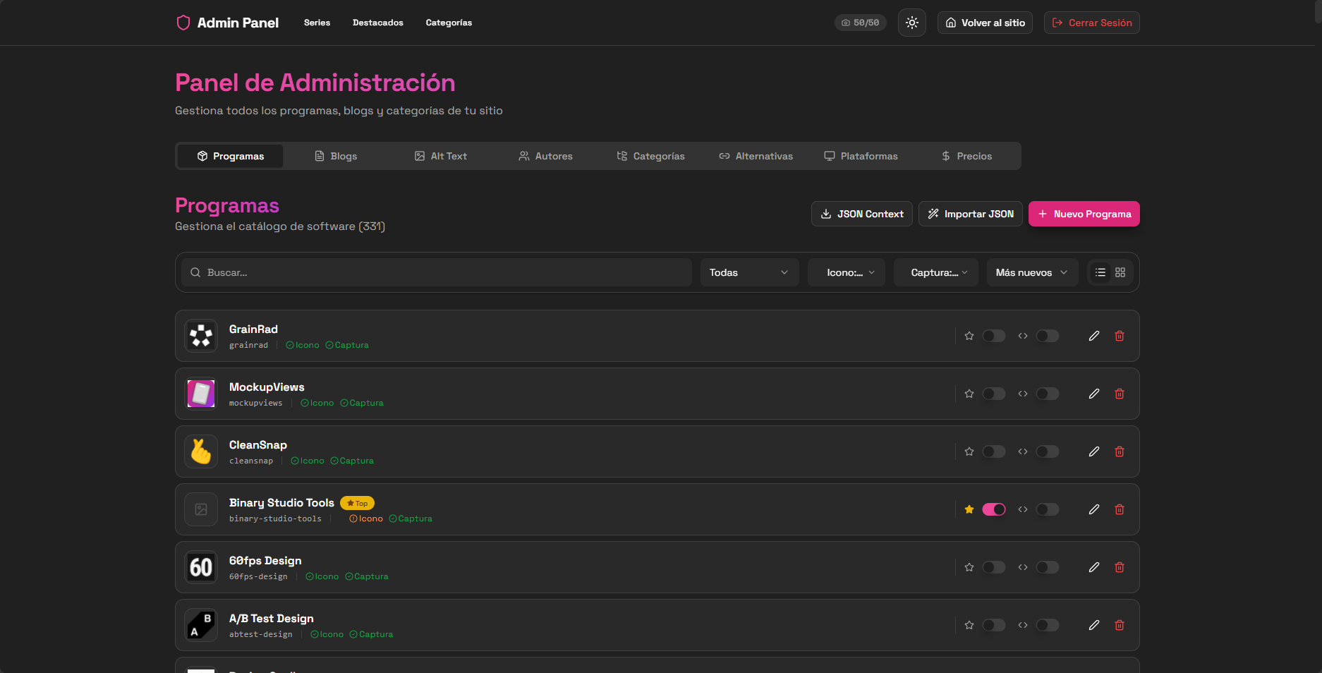The image size is (1322, 673).
Task: Select the grid view icon next to list view
Action: (x=1120, y=272)
